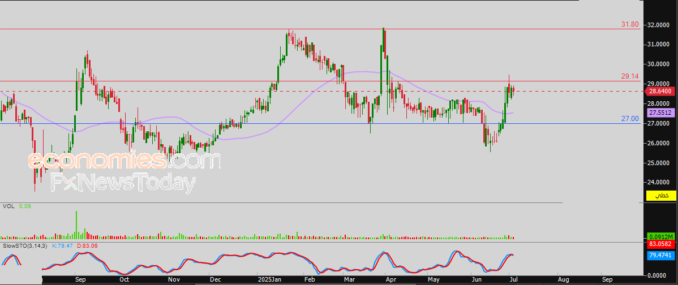The image size is (678, 285).
Task: Click the green 0.09 volume value
Action: click(x=25, y=206)
